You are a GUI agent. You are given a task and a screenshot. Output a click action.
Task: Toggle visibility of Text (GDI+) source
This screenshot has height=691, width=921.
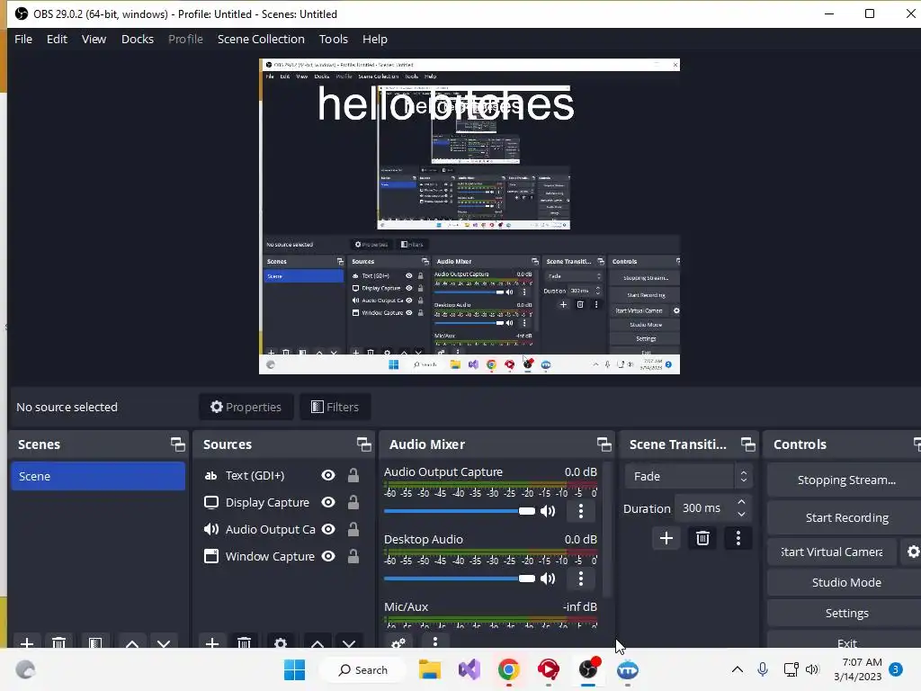click(328, 475)
